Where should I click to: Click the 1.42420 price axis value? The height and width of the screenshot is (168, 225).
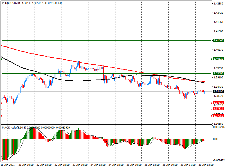pyautogui.click(x=219, y=13)
